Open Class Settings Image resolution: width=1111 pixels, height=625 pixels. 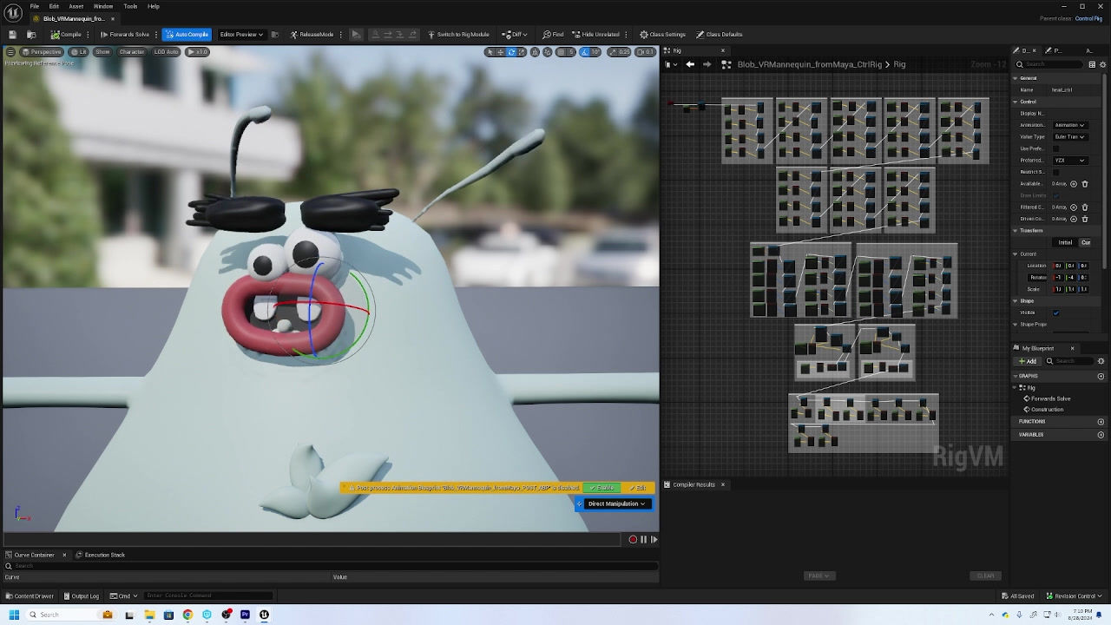[662, 35]
